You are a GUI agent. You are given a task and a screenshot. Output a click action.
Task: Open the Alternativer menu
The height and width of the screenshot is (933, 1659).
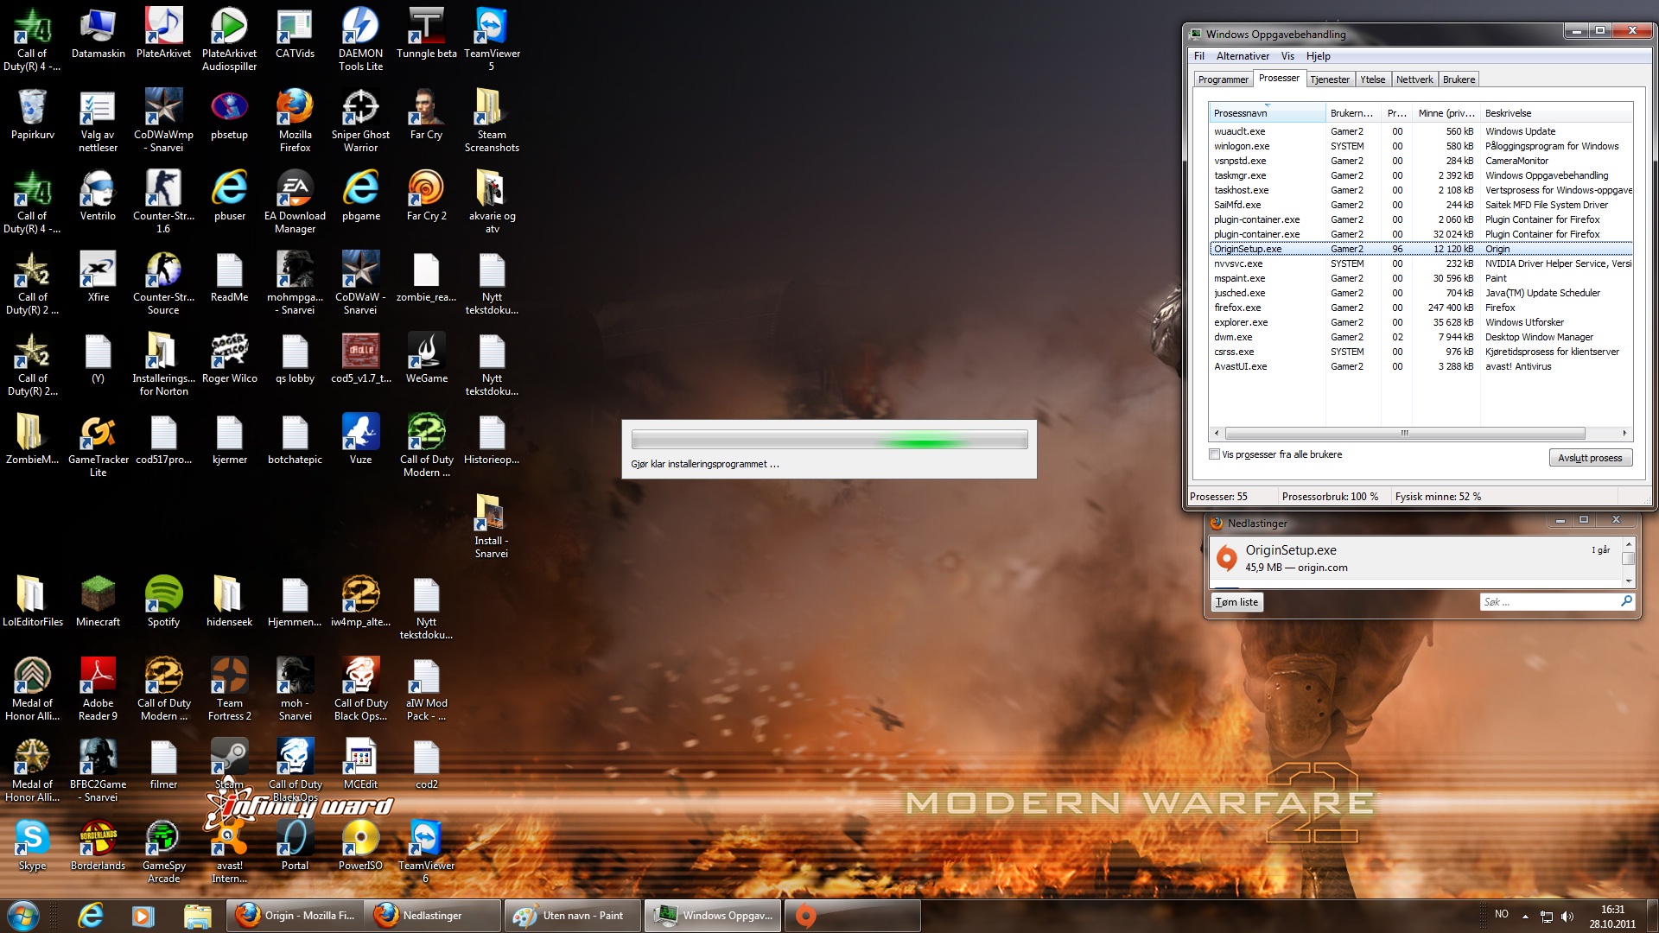[x=1243, y=56]
